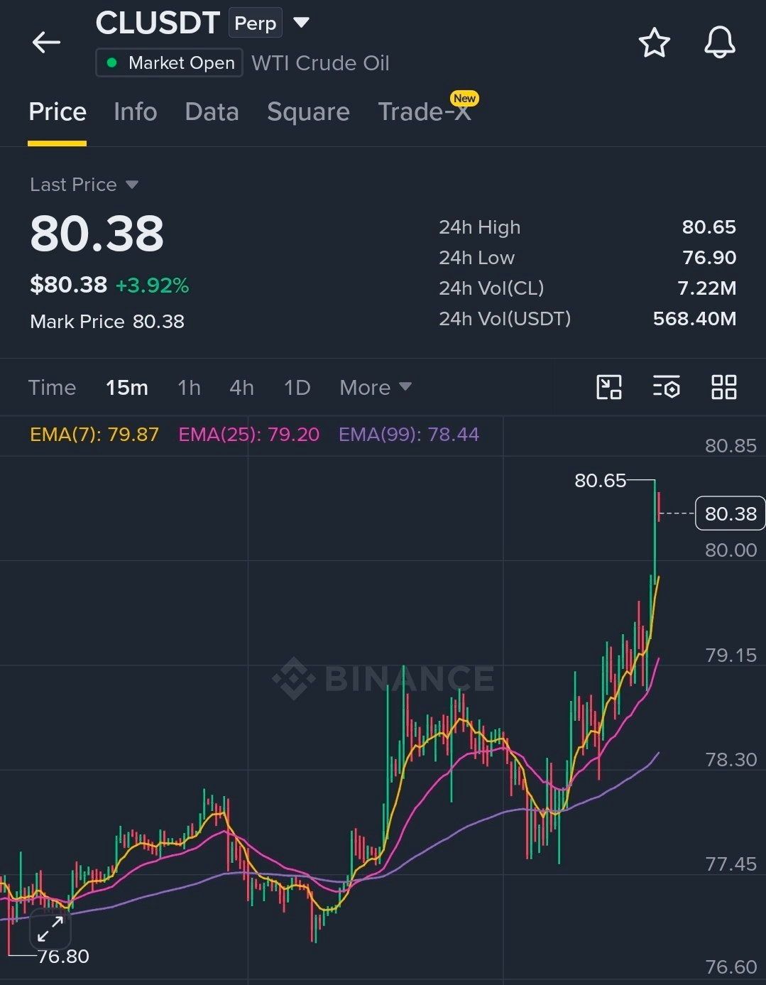The width and height of the screenshot is (766, 985).
Task: Tap the current price tag 80.38 on axis
Action: [730, 513]
